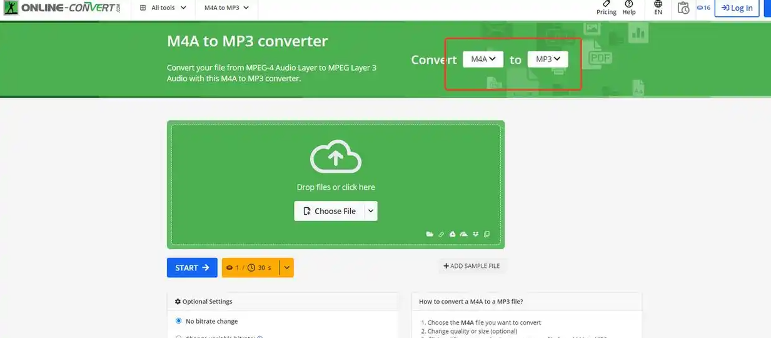Browse local files folder icon
The image size is (771, 338).
pyautogui.click(x=430, y=234)
